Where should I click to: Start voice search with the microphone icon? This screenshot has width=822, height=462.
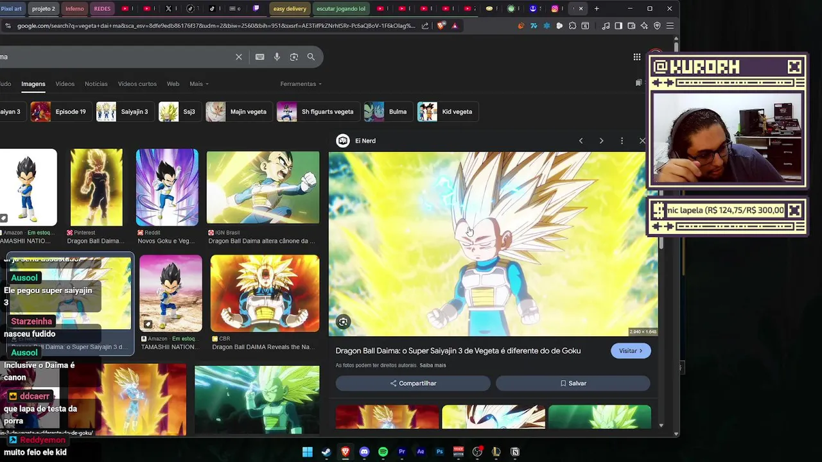click(277, 56)
